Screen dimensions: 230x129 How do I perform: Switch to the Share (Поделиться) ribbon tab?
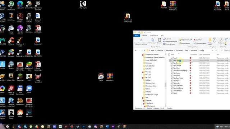click(x=154, y=35)
